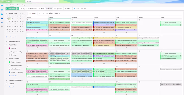Open 4:30 PM (No subject) event
The height and width of the screenshot is (95, 184).
coord(70,85)
